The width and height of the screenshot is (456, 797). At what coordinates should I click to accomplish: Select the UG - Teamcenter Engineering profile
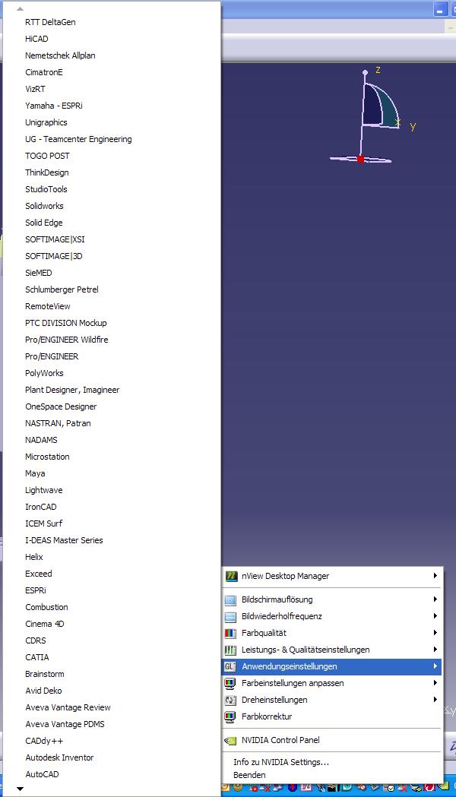(78, 139)
